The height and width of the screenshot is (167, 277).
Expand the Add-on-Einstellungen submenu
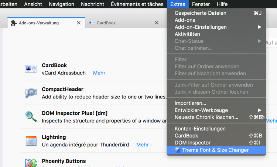[260, 27]
